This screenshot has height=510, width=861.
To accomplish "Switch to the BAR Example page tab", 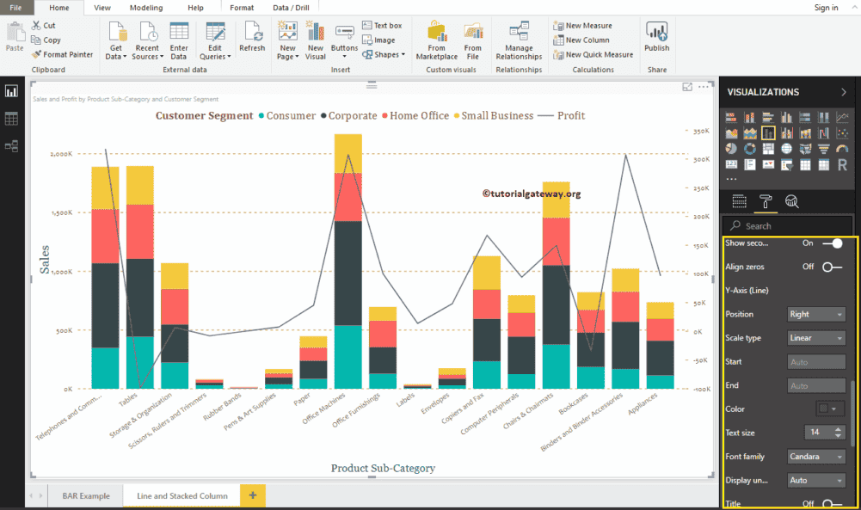I will pyautogui.click(x=86, y=496).
